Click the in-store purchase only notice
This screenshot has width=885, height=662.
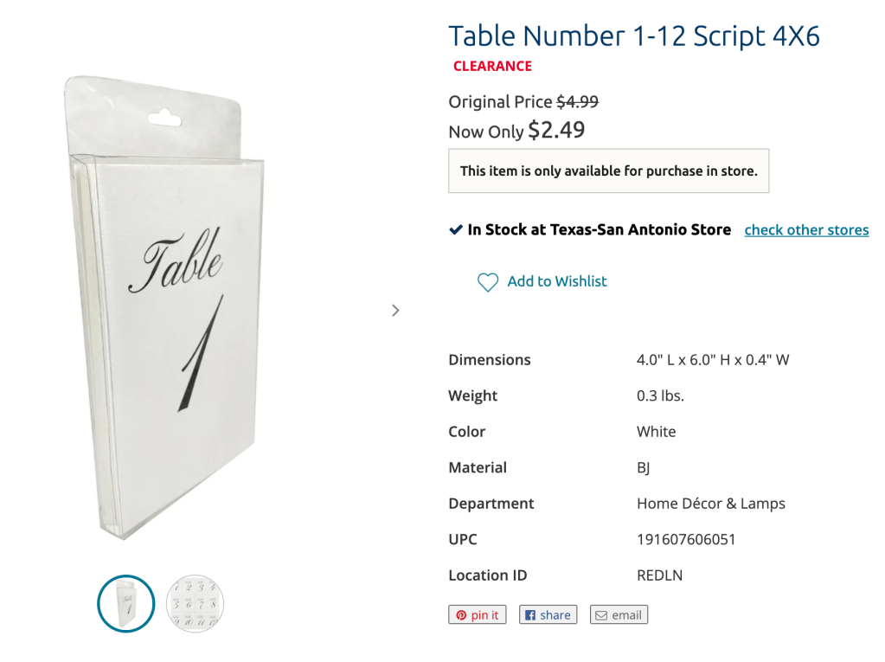coord(608,171)
